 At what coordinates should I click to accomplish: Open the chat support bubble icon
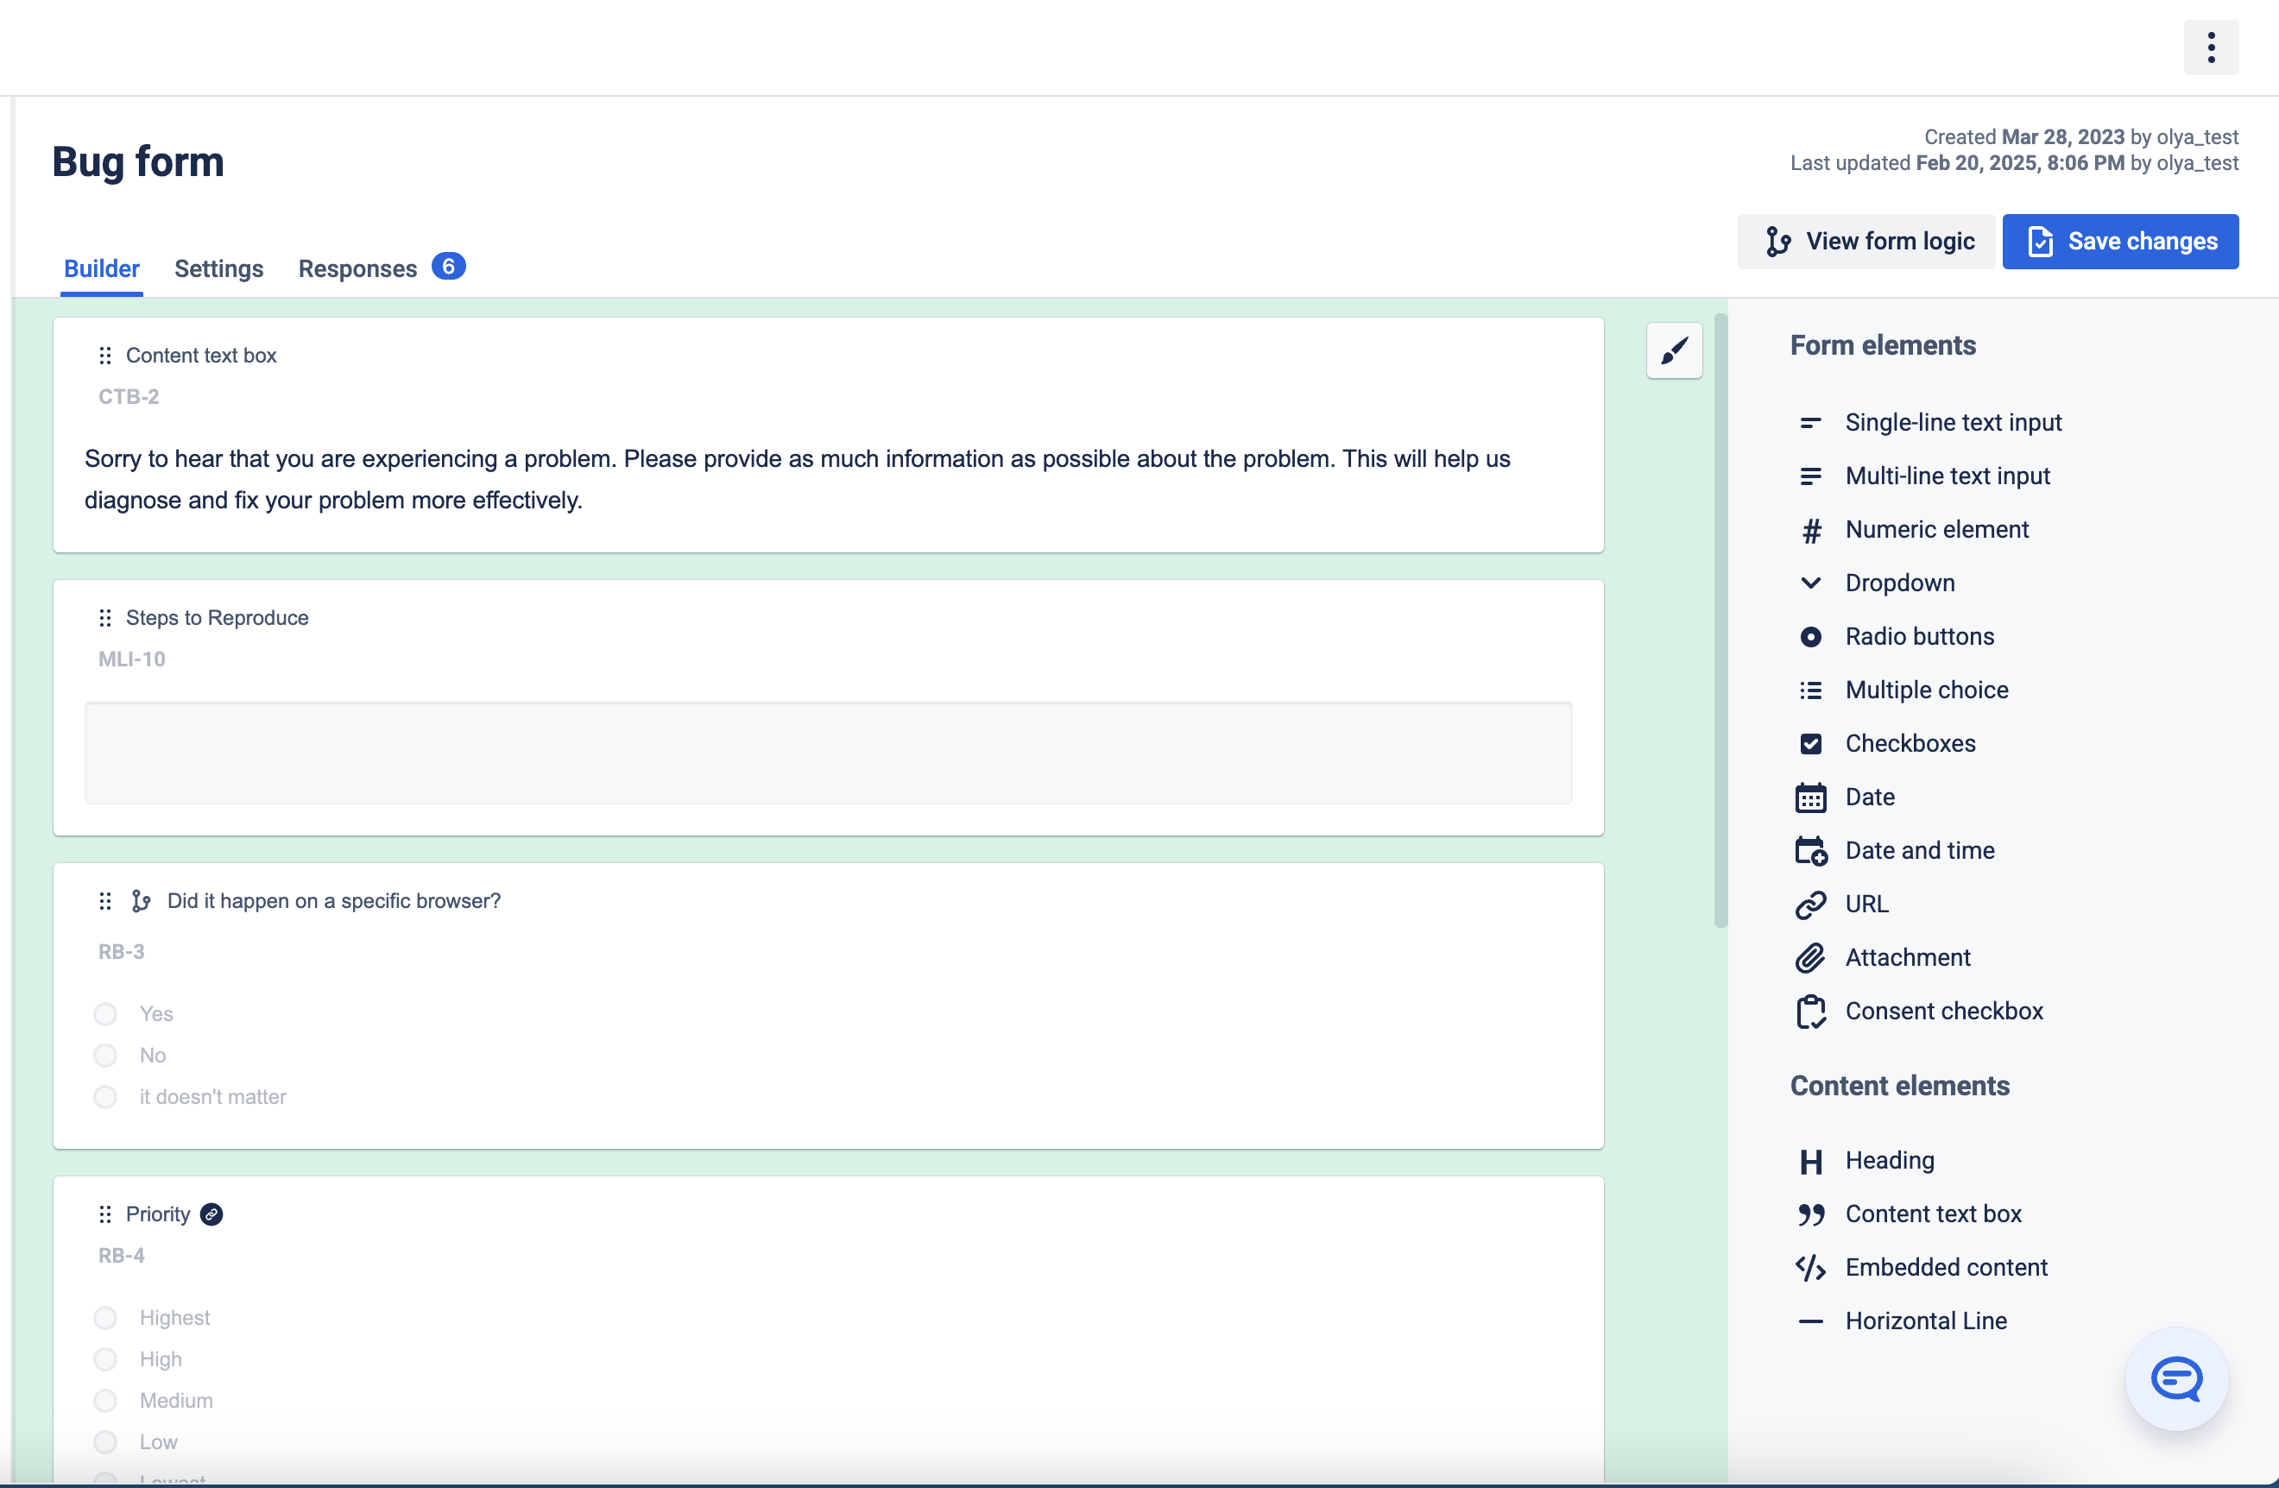click(2175, 1379)
